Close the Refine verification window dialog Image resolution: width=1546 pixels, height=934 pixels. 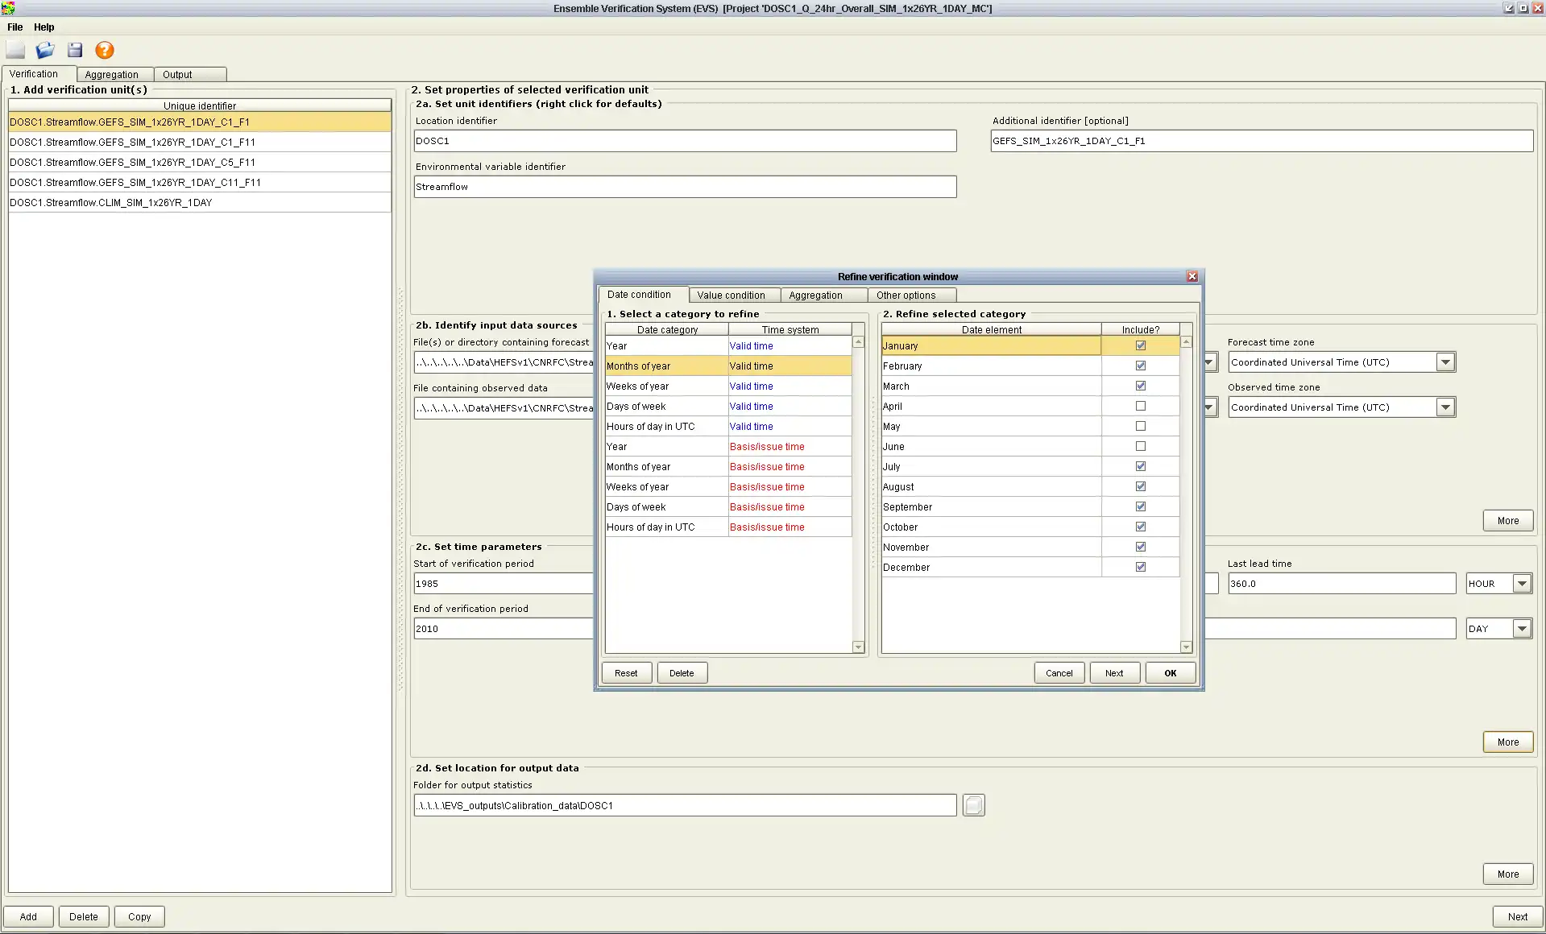(x=1192, y=276)
